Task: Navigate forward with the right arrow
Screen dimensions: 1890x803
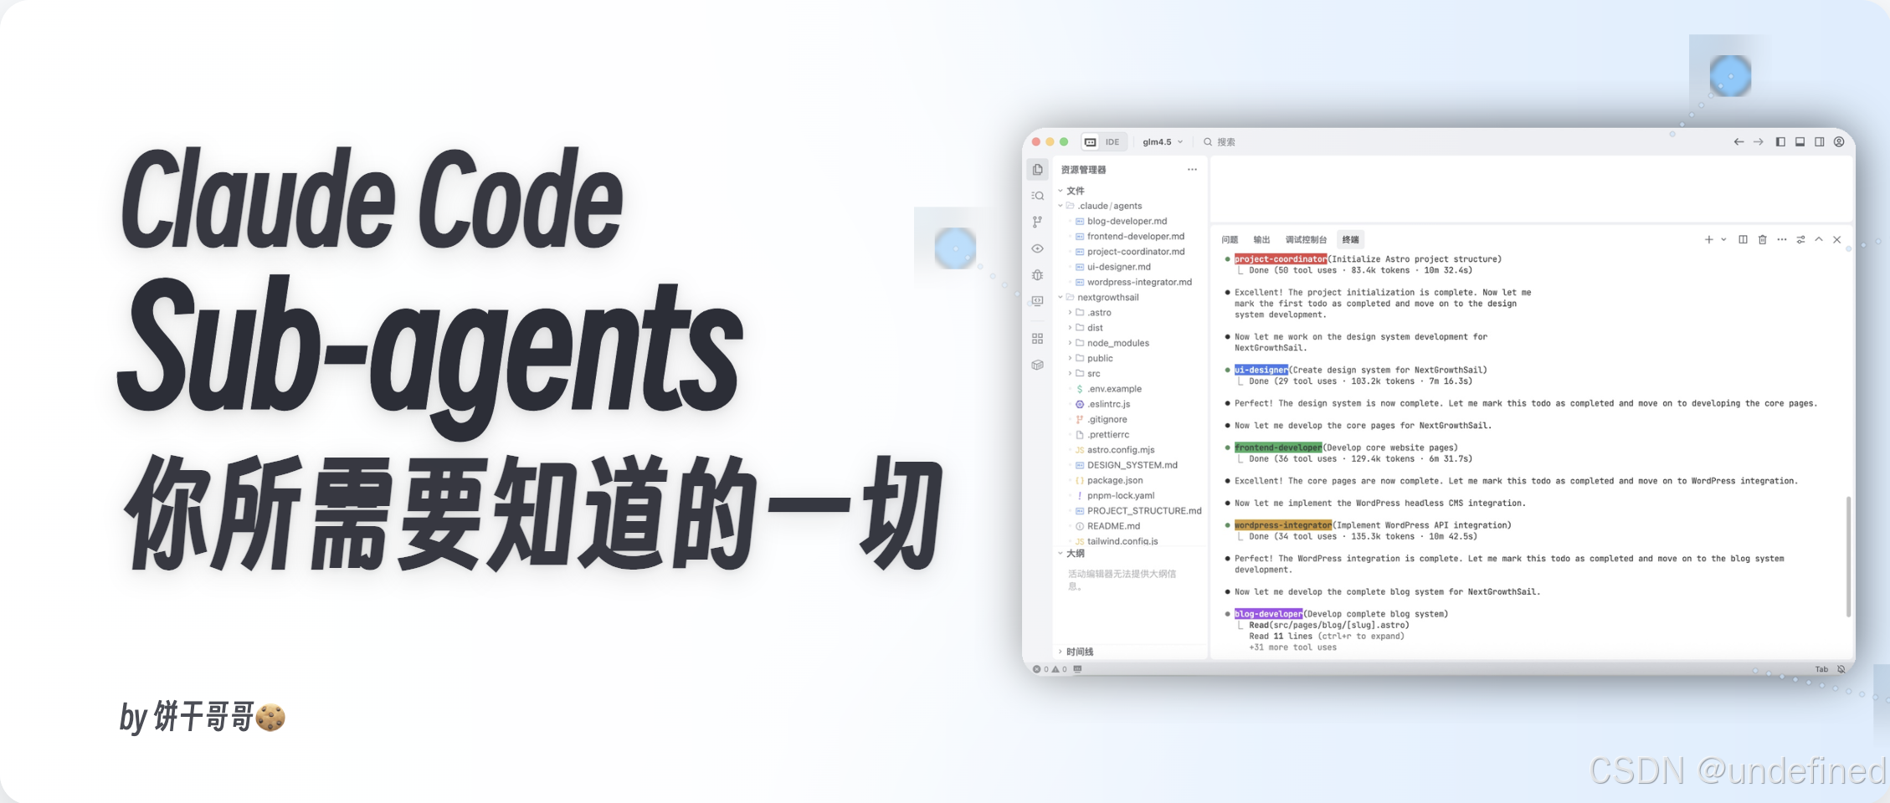Action: pos(1759,142)
